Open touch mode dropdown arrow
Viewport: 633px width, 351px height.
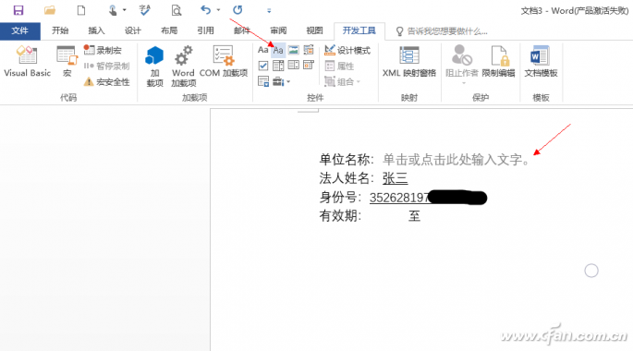[125, 10]
